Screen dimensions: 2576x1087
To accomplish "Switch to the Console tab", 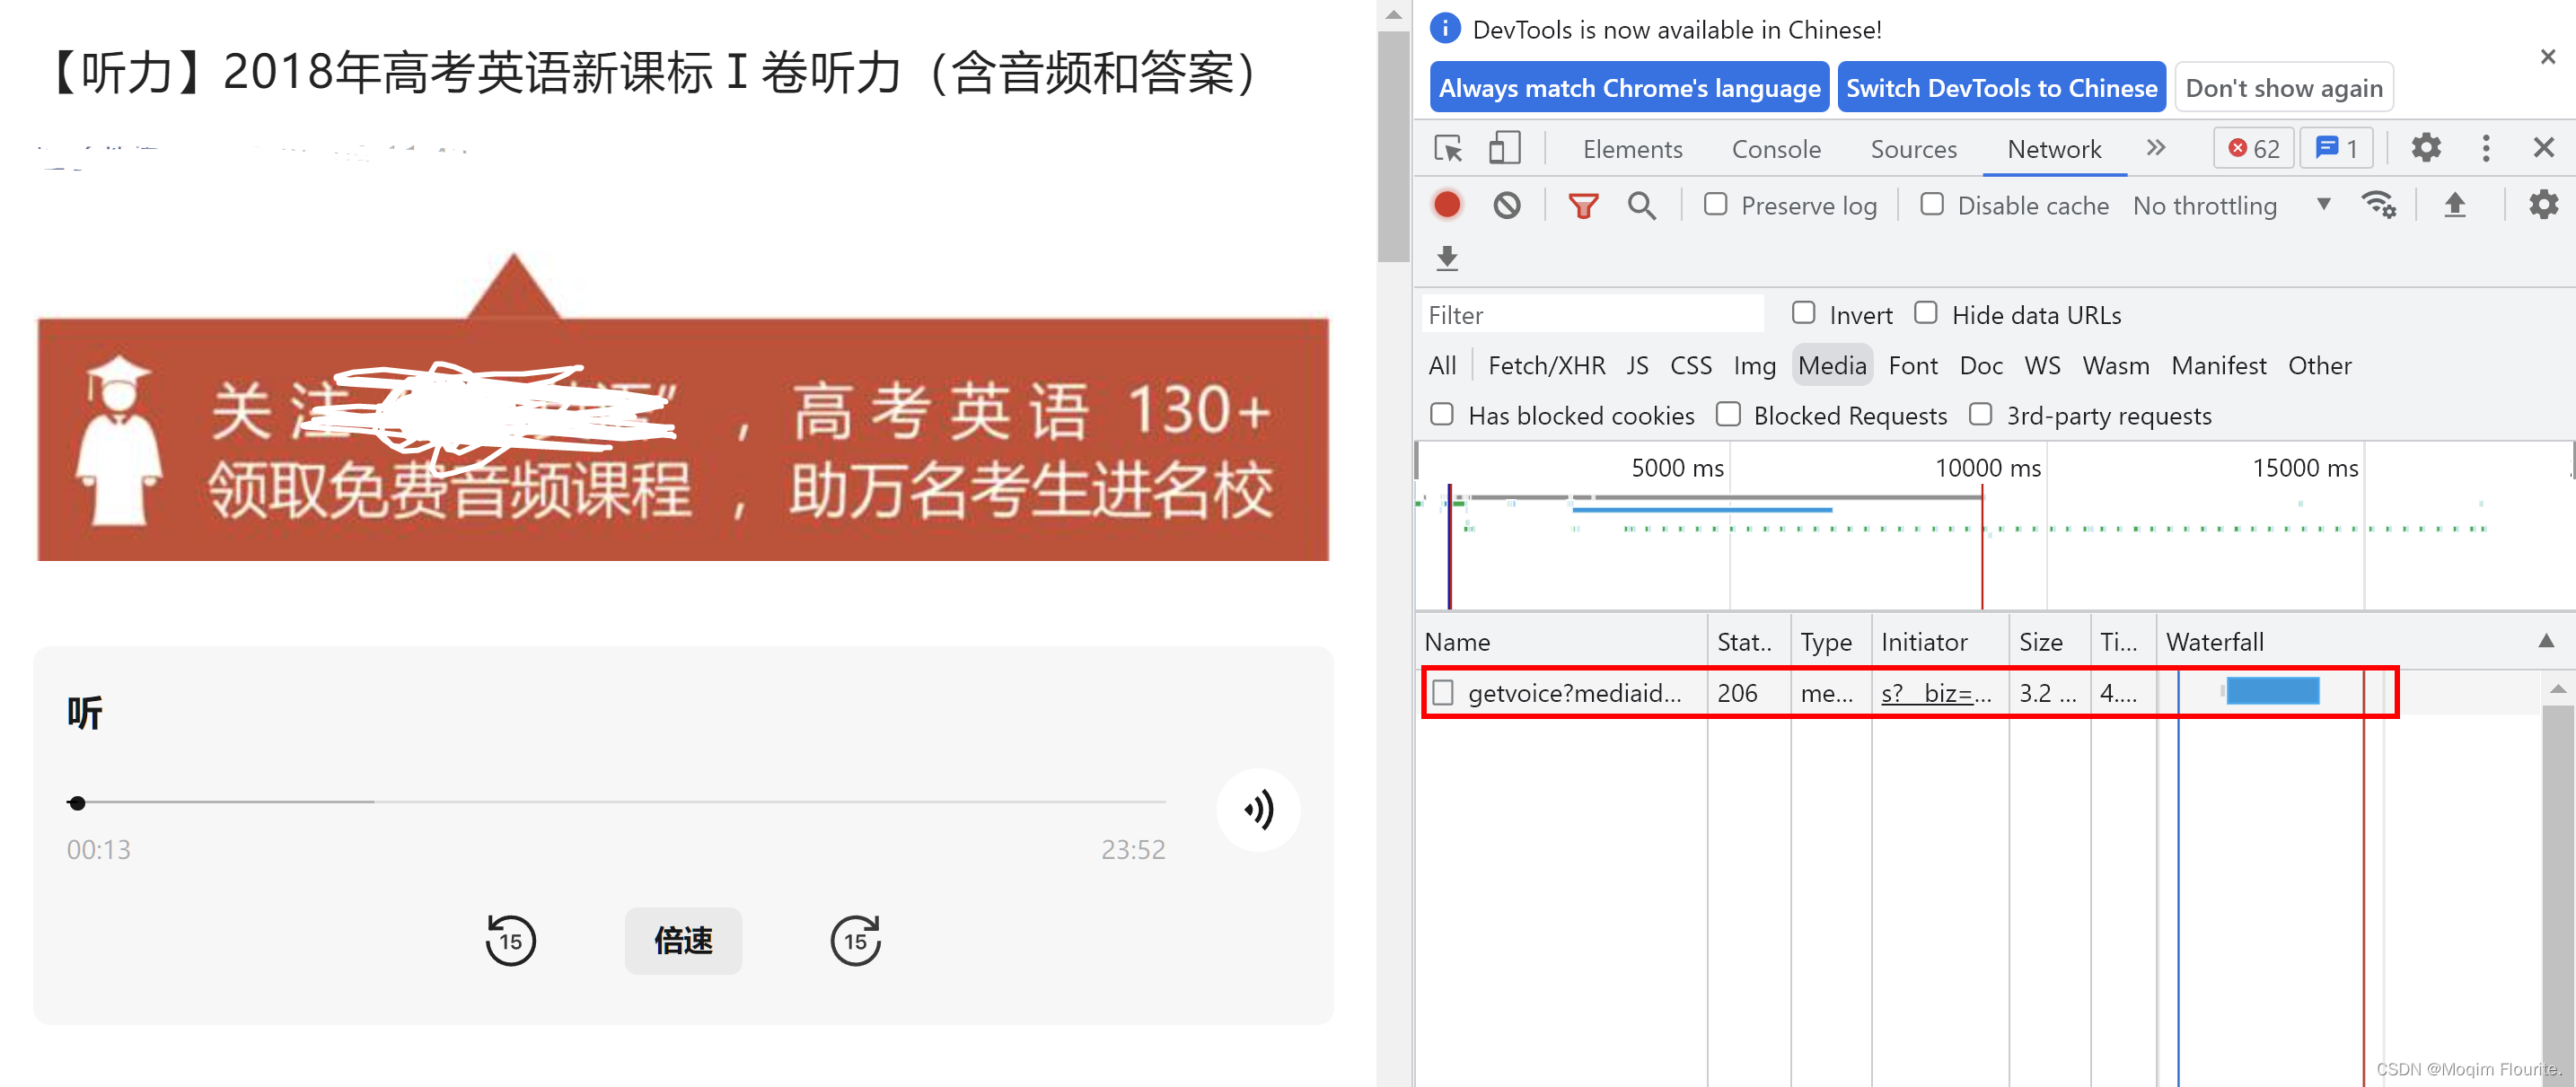I will click(x=1775, y=149).
